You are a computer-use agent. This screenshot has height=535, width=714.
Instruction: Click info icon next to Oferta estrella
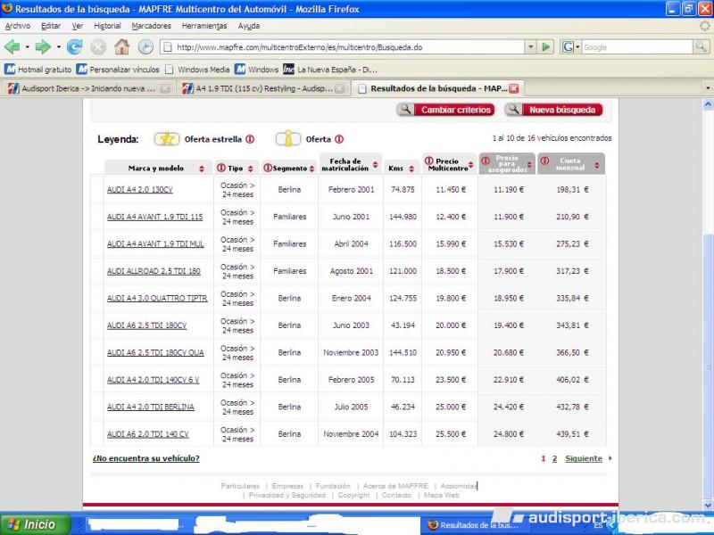pos(250,139)
